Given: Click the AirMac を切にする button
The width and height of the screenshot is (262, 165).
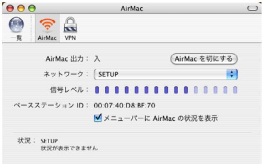Looking at the screenshot, I should pyautogui.click(x=204, y=59).
